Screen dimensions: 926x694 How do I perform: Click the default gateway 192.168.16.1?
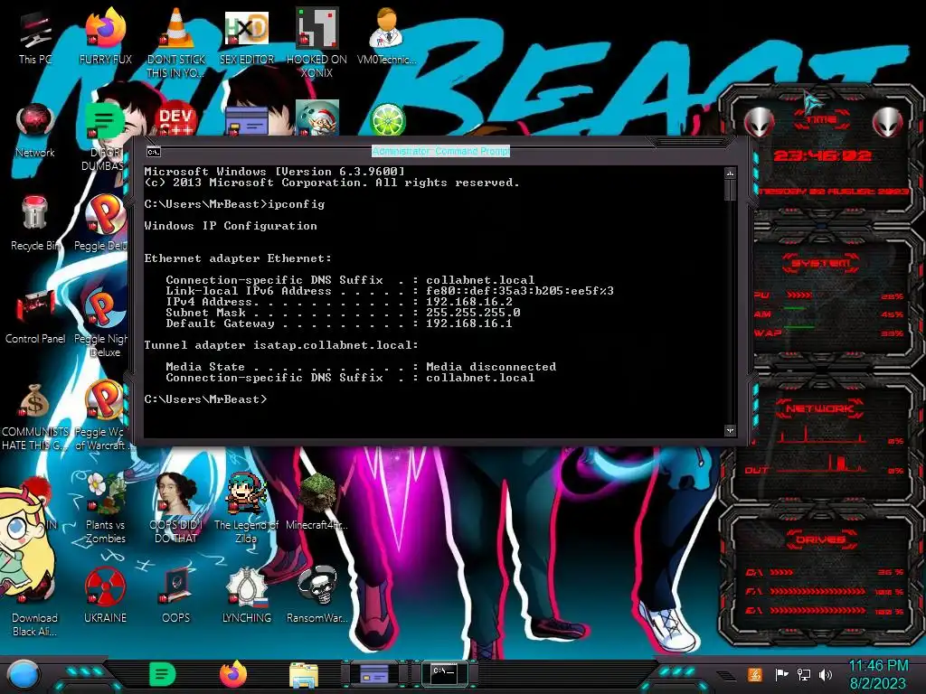click(469, 324)
